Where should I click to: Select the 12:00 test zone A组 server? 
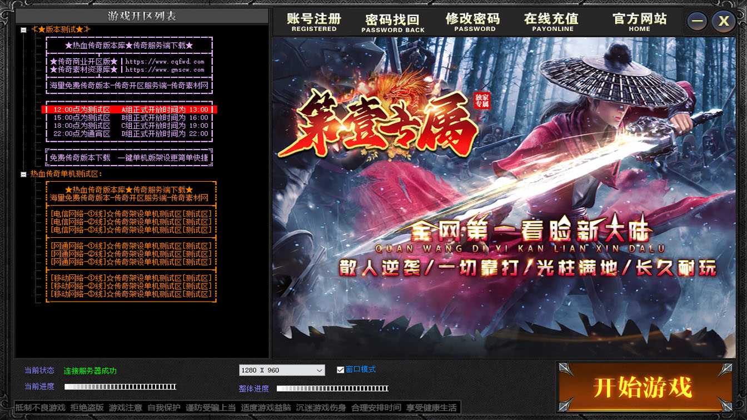130,110
